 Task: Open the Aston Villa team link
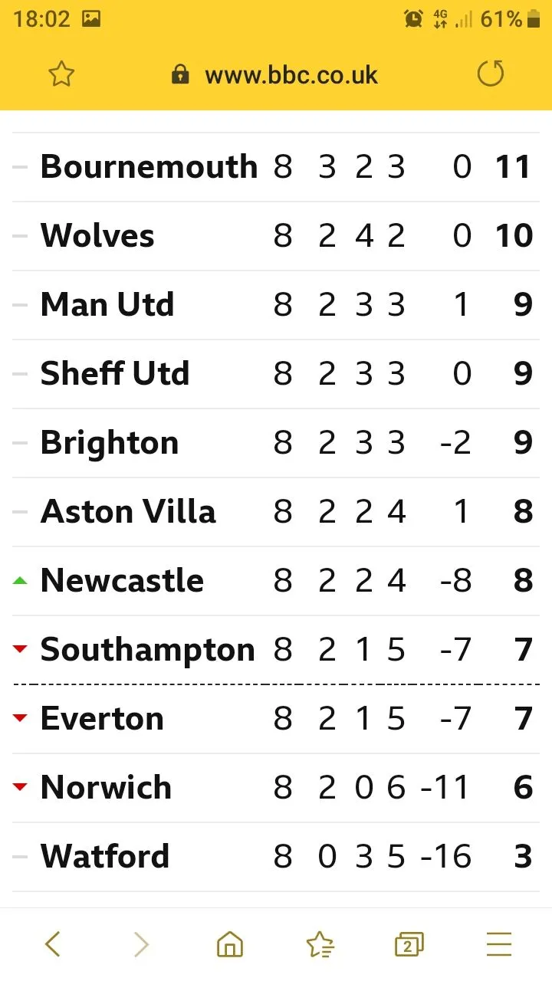pos(128,512)
